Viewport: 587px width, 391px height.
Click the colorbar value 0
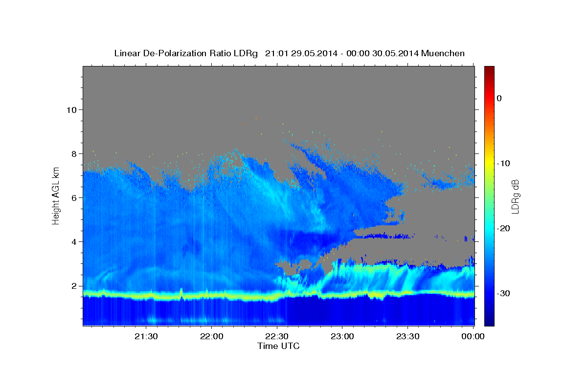499,98
